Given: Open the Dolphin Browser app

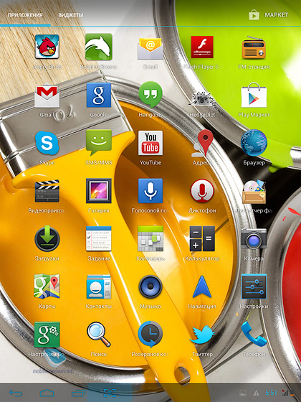Looking at the screenshot, I should click(99, 47).
